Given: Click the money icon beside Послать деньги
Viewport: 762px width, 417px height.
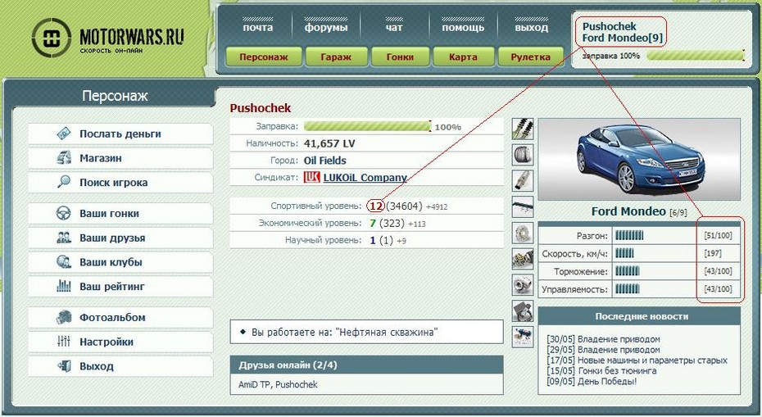Looking at the screenshot, I should (64, 134).
